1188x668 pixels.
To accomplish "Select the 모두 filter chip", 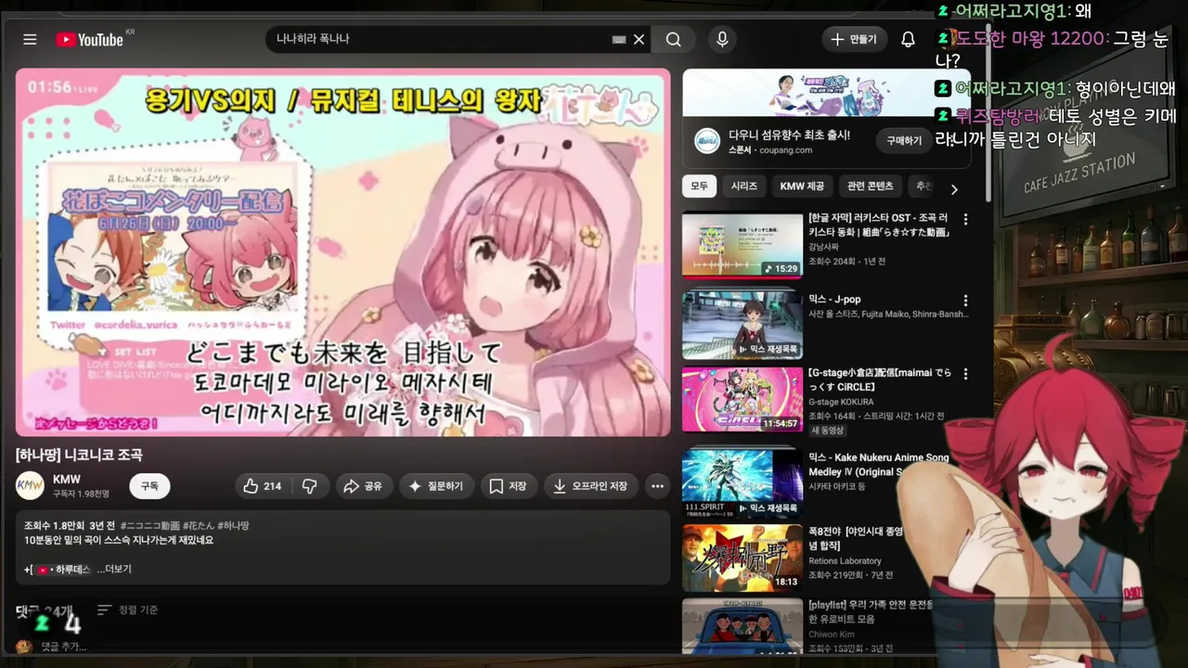I will click(699, 186).
